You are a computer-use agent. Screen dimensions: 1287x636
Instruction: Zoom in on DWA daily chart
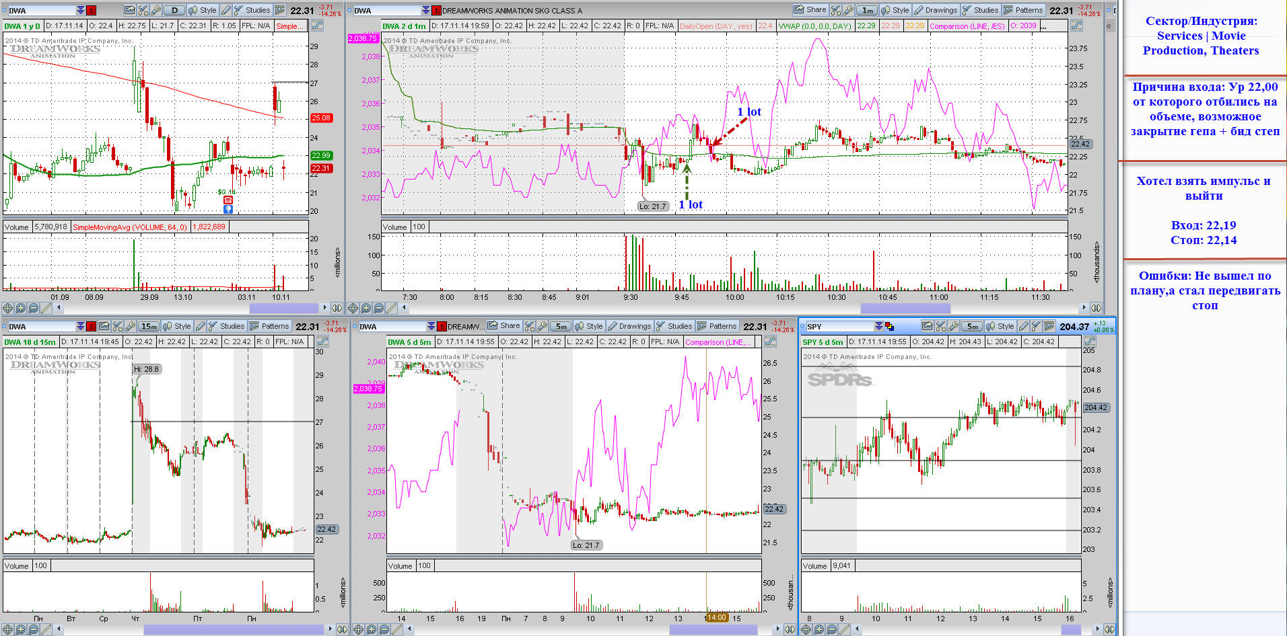click(20, 308)
